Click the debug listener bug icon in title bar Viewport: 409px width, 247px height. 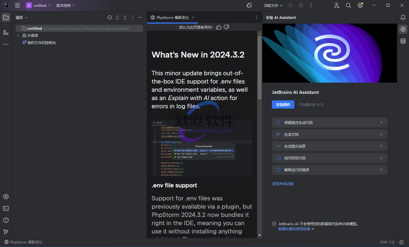pyautogui.click(x=249, y=5)
